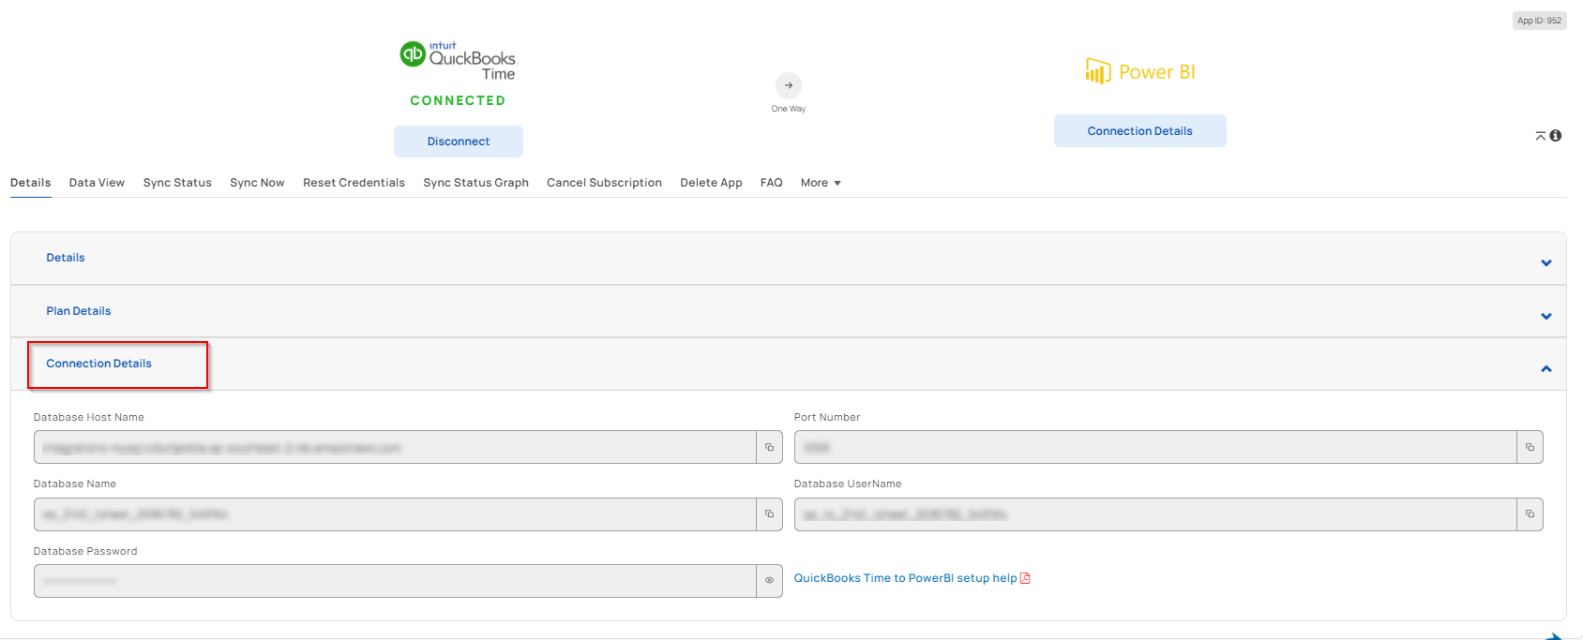Click the Plan Details accordion header
This screenshot has width=1583, height=640.
coord(789,311)
